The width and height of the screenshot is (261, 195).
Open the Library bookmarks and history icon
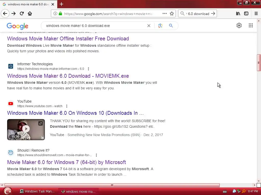(x=238, y=14)
